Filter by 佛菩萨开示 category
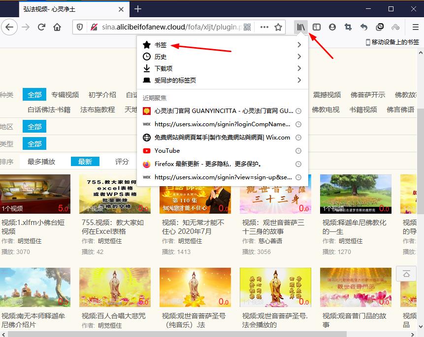The height and width of the screenshot is (337, 424). click(368, 95)
